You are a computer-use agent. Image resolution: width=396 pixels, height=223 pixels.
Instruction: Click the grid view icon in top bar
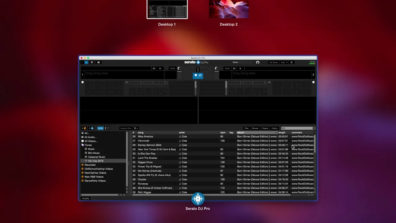click(x=98, y=62)
